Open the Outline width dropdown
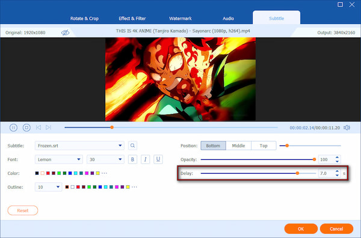 click(48, 187)
